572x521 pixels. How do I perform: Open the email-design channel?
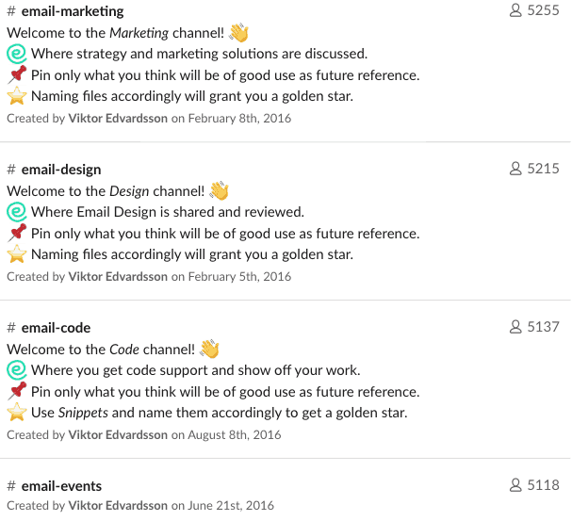point(61,170)
